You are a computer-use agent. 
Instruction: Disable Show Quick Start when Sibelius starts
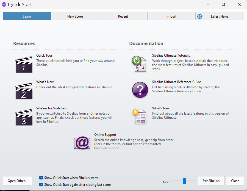[41, 178]
